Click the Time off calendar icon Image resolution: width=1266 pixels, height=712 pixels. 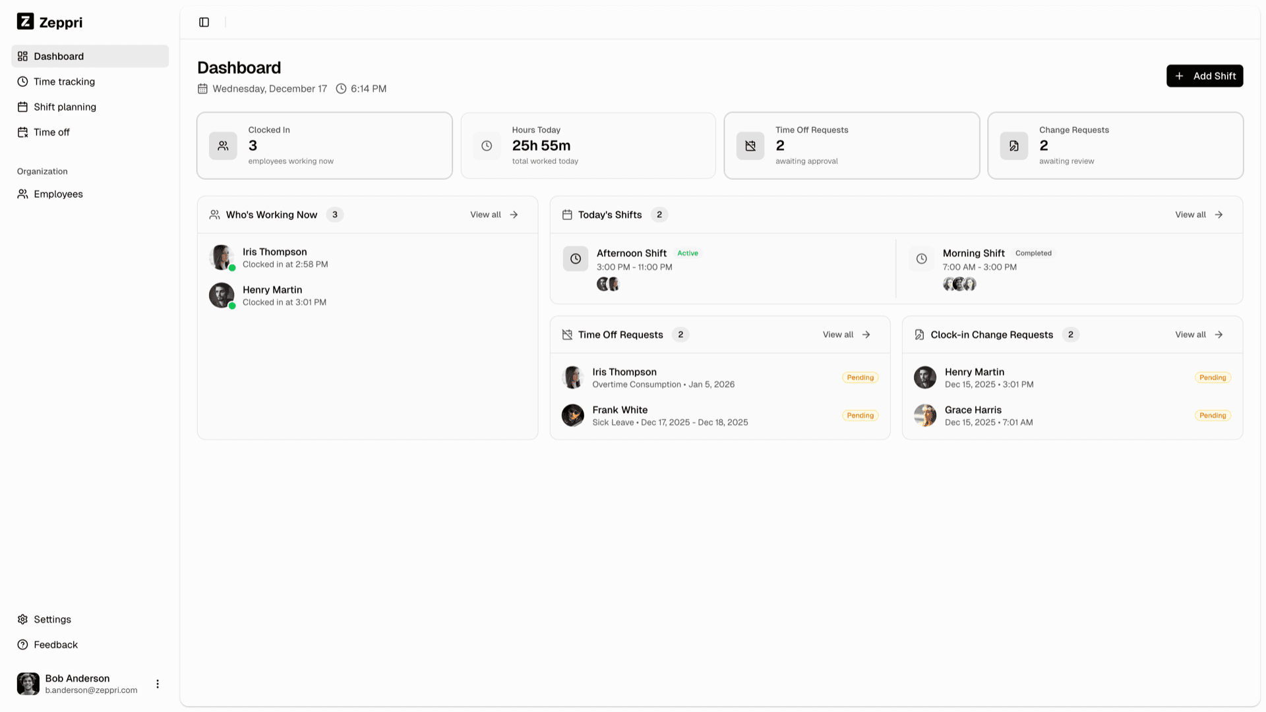tap(23, 132)
